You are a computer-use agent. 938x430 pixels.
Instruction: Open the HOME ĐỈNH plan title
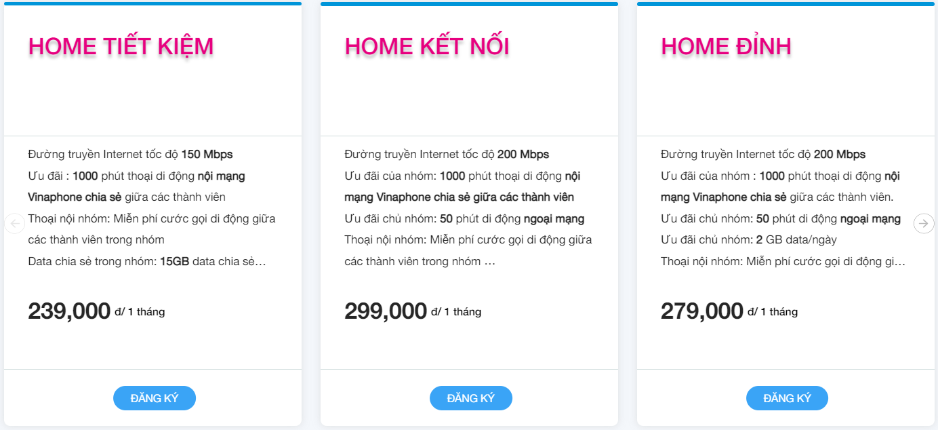pyautogui.click(x=726, y=46)
